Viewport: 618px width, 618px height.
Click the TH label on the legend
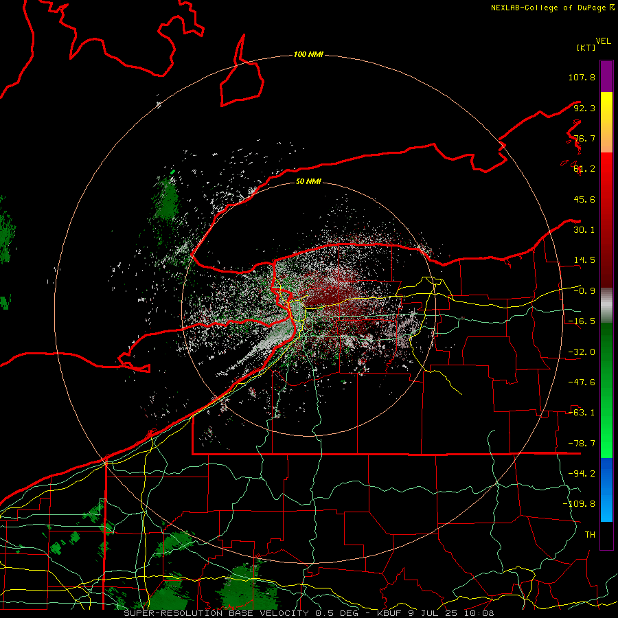[x=590, y=535]
